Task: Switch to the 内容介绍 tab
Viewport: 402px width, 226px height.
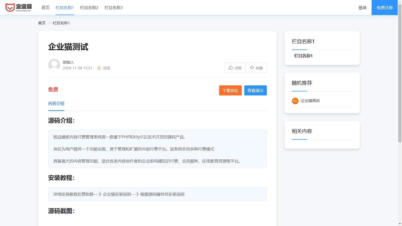Action: click(56, 103)
